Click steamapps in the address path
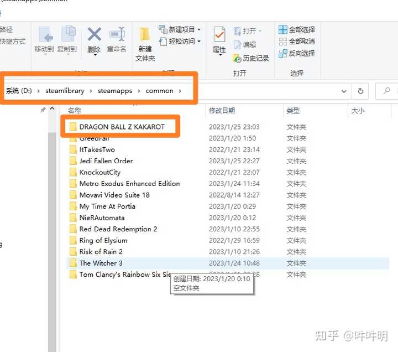Screen dimensions: 398x352 pos(115,91)
